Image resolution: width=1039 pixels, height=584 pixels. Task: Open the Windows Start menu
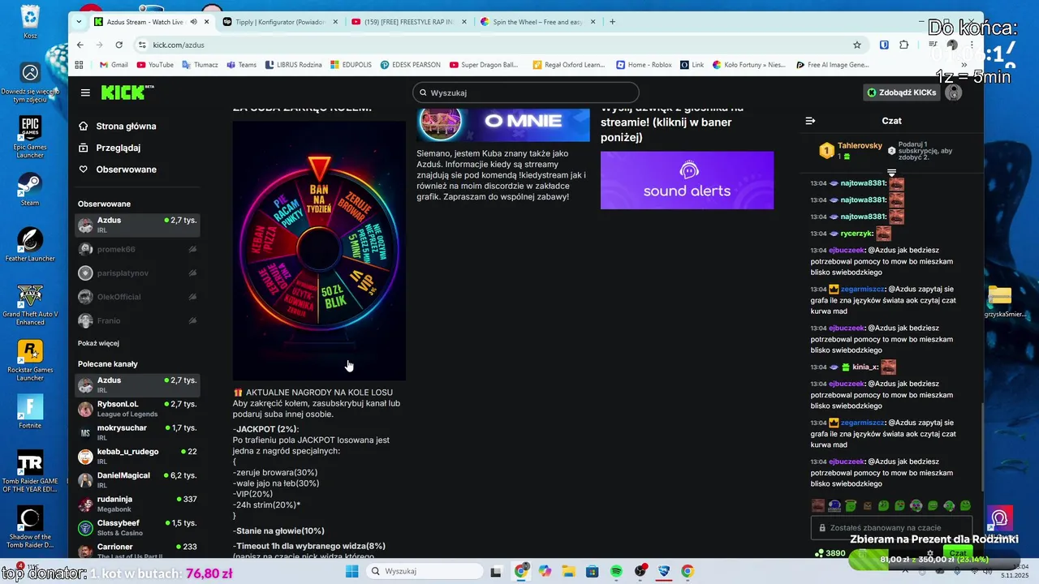click(351, 571)
